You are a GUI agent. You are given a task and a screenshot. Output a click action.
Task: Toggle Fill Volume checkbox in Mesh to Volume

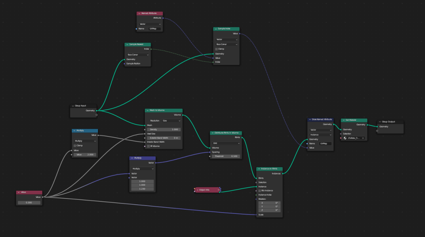pos(148,146)
